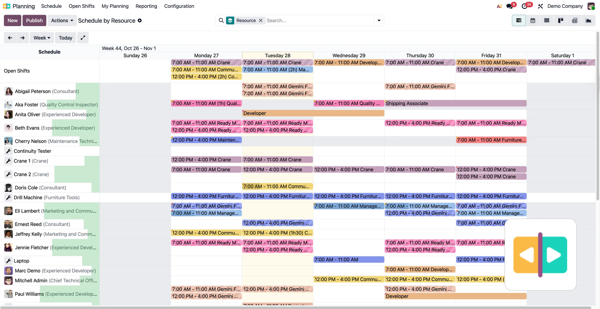The image size is (600, 309).
Task: Remove the Resource grouping filter
Action: click(x=261, y=21)
